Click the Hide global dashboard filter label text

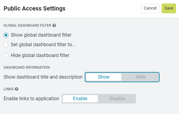click(40, 55)
